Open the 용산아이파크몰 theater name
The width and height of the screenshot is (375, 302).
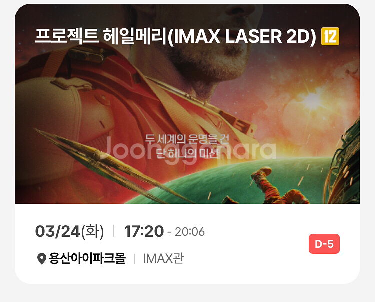point(87,258)
